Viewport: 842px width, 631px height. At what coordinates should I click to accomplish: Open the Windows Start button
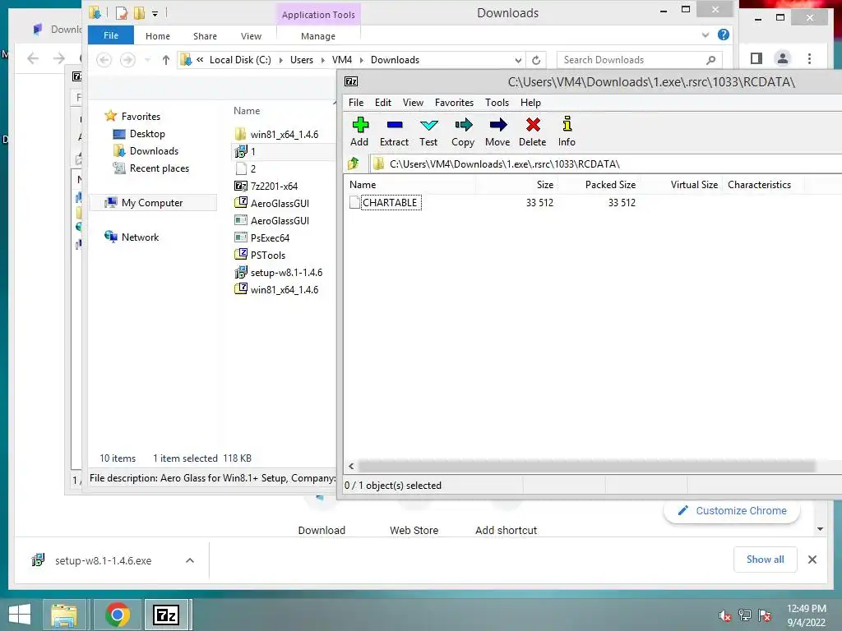point(20,615)
